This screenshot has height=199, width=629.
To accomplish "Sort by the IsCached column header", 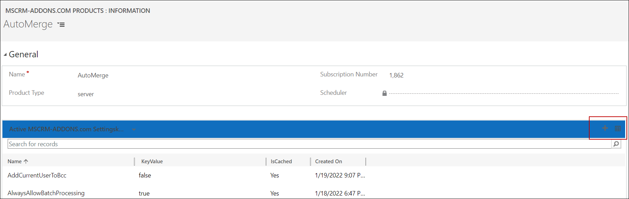I will click(281, 161).
